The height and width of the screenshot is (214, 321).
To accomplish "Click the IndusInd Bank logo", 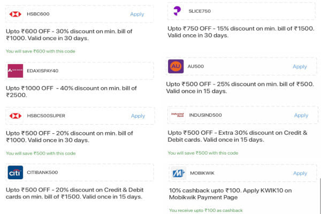I will (178, 115).
